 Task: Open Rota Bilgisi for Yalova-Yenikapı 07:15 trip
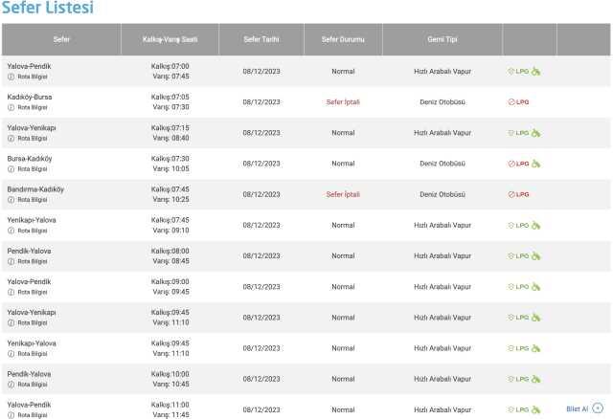(x=32, y=138)
